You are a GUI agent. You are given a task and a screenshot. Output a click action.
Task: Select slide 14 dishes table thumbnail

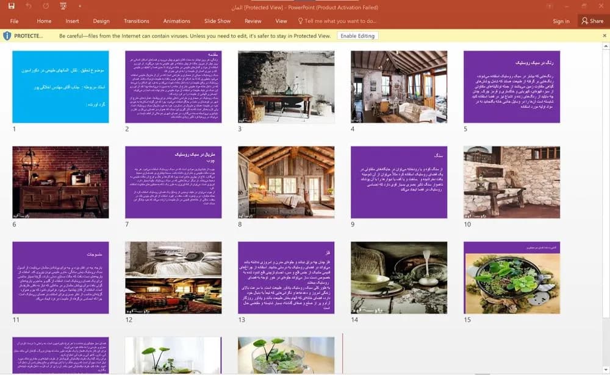399,278
